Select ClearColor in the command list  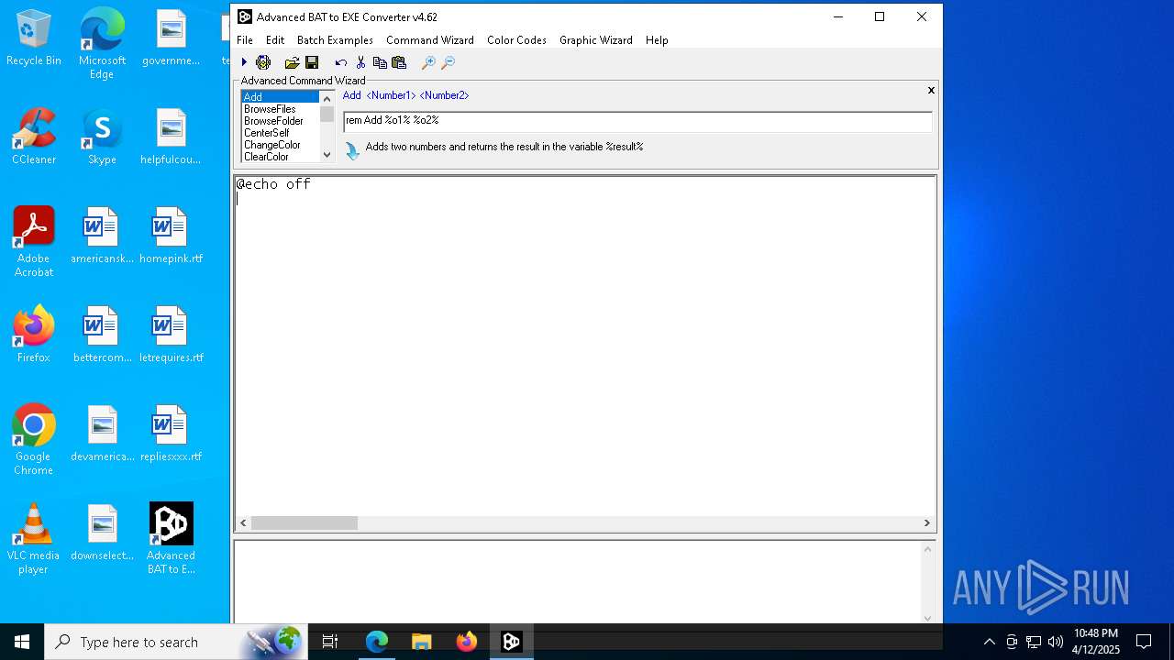tap(280, 157)
